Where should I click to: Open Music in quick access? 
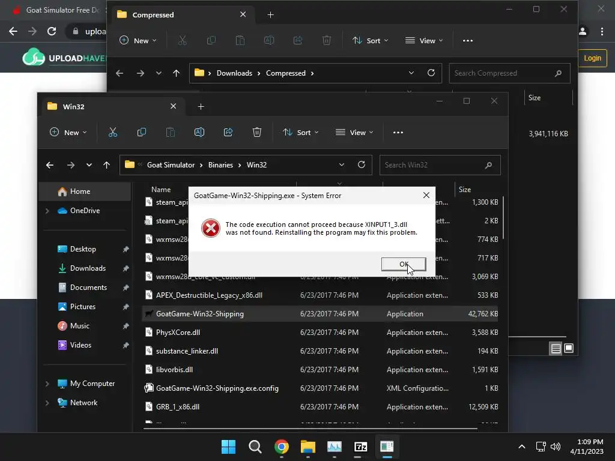point(80,326)
